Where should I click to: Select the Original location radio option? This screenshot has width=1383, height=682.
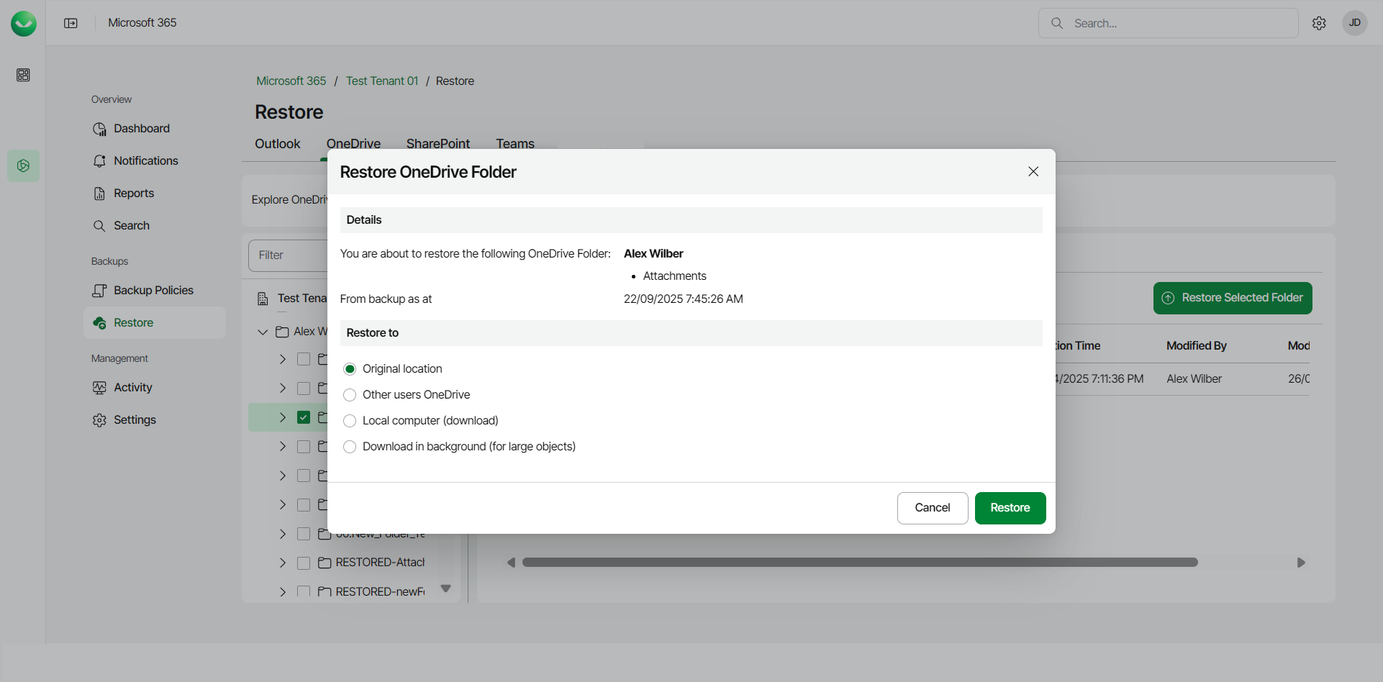coord(350,369)
